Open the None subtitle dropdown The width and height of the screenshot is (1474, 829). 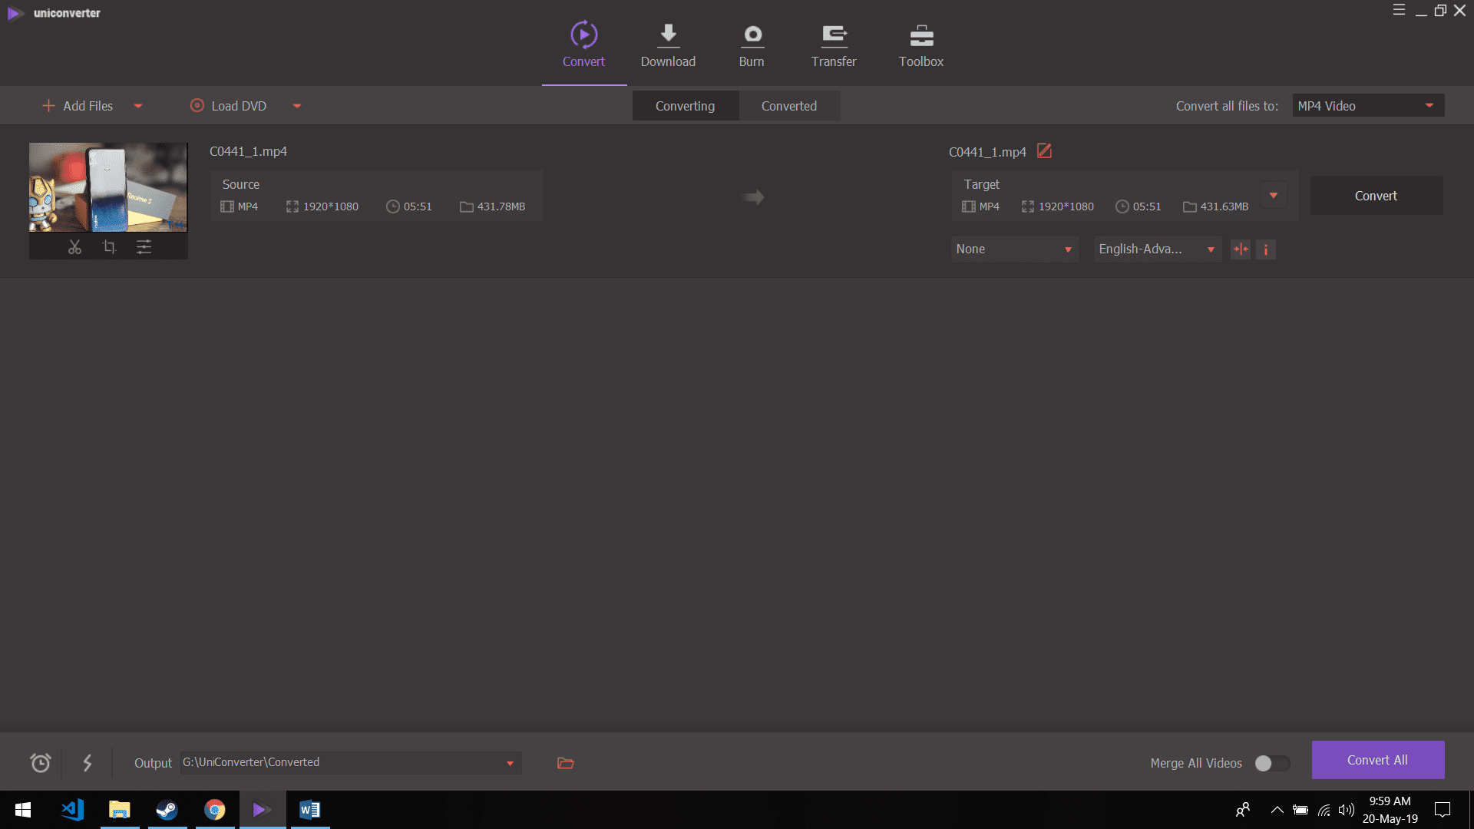point(1014,249)
